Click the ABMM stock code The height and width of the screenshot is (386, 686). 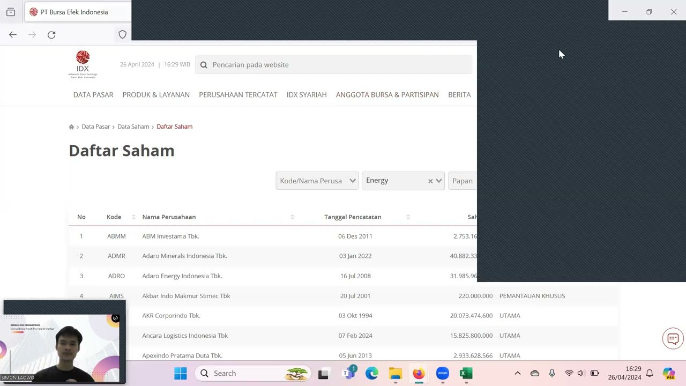(116, 236)
